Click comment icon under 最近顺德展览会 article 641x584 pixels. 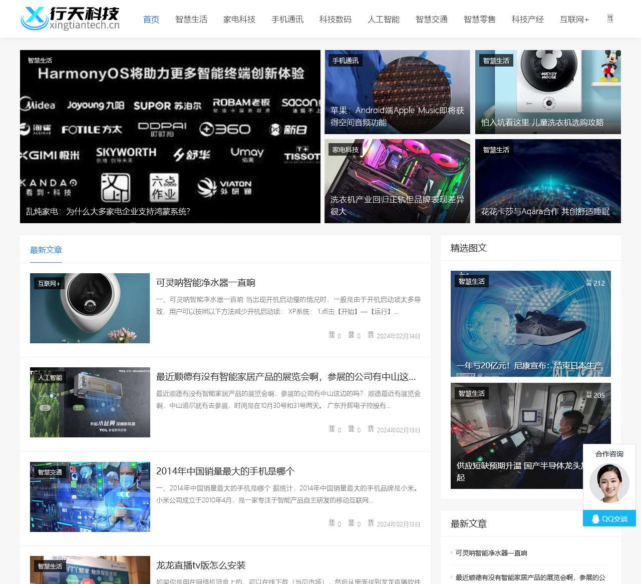[352, 429]
